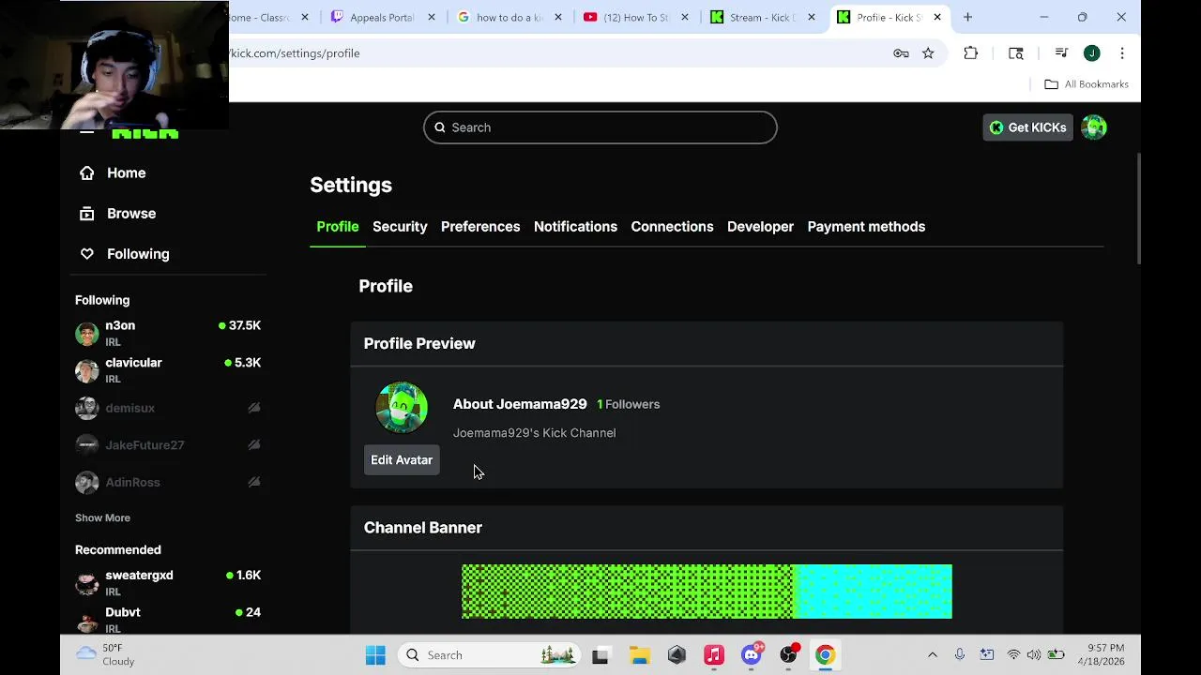Open the user avatar menu beside Get KICKs
Viewport: 1201px width, 675px height.
[x=1094, y=127]
